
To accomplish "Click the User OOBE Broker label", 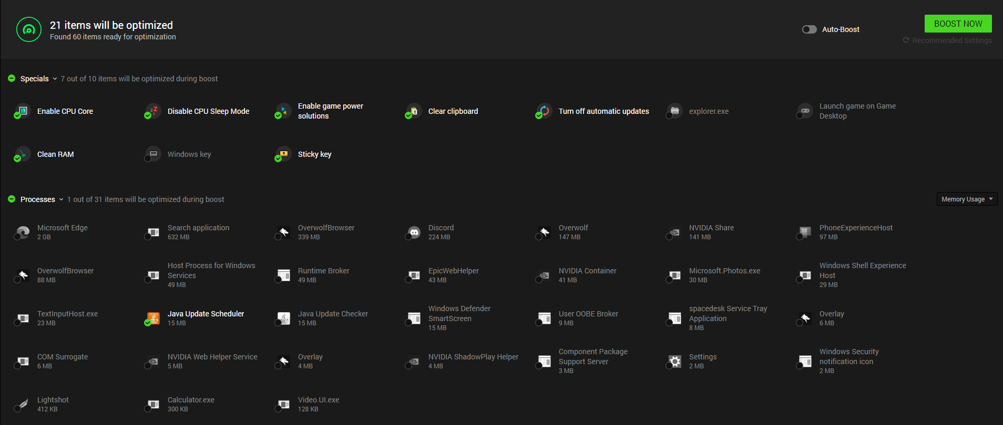I will pos(588,314).
